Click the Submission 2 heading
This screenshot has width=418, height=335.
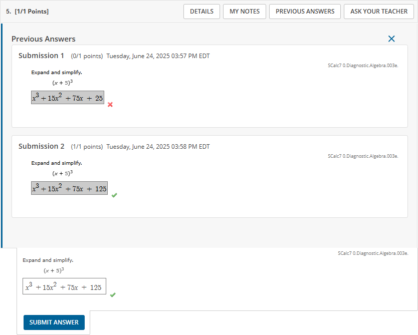point(41,146)
